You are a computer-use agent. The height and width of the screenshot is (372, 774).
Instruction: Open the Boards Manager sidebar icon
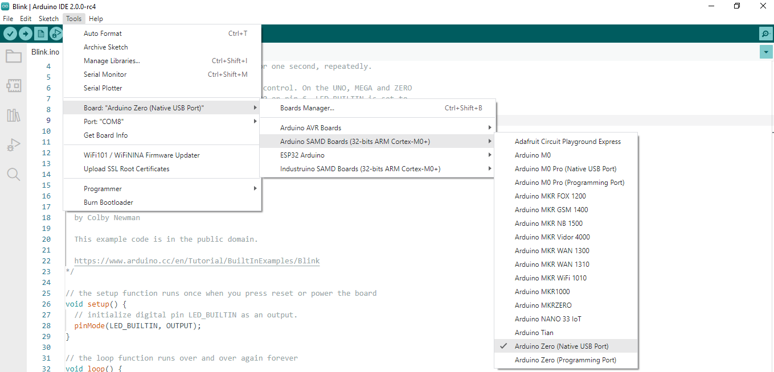tap(14, 86)
